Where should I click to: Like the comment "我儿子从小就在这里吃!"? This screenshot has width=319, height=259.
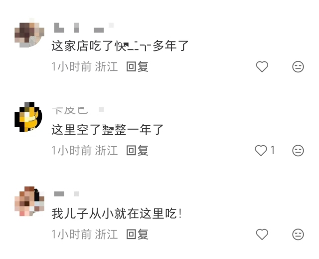262,234
